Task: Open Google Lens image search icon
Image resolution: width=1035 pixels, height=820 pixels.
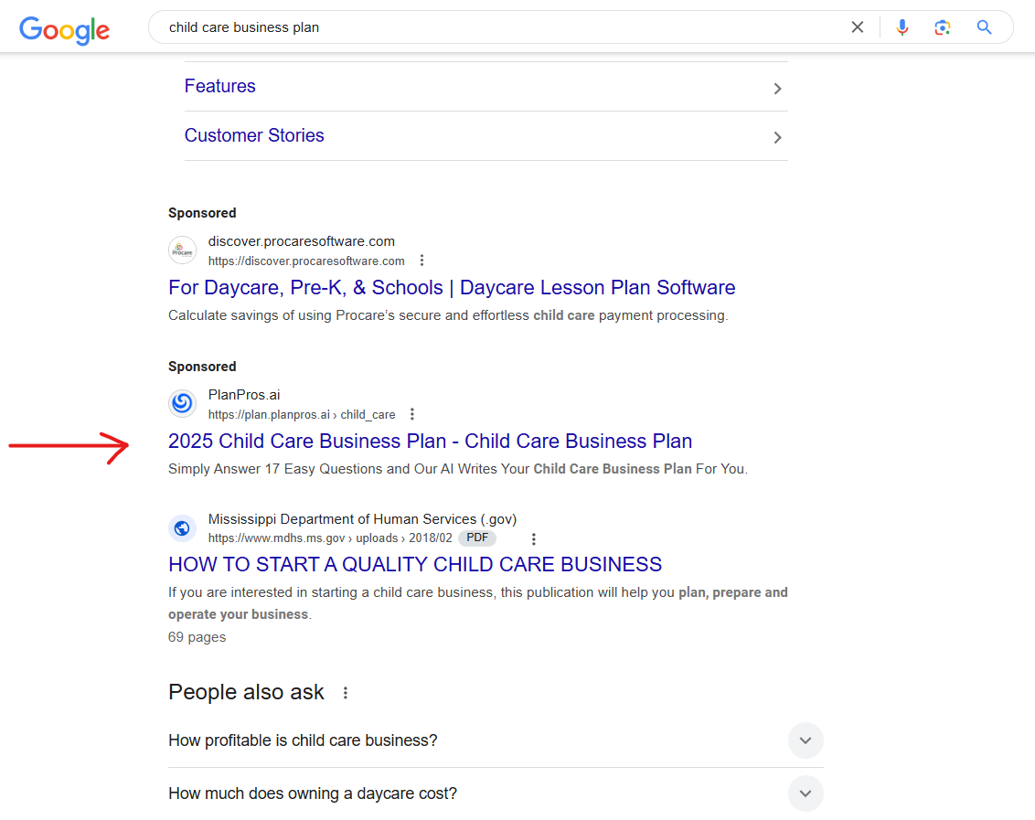Action: click(x=942, y=27)
